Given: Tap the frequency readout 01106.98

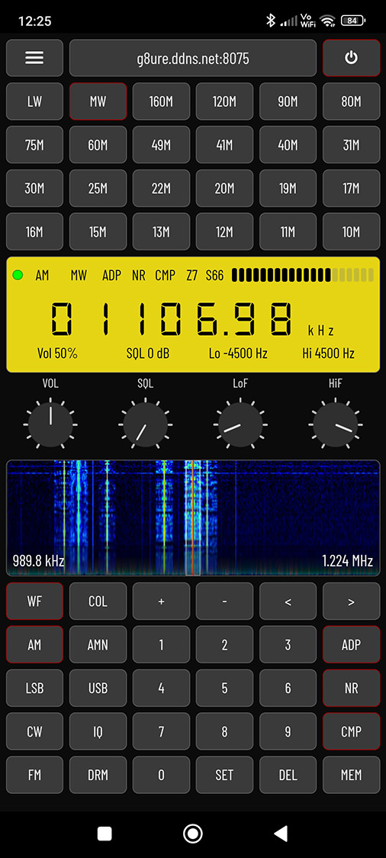Looking at the screenshot, I should [171, 318].
